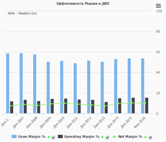This screenshot has width=166, height=142.
Task: Click the Фев-2016 axis label
Action: pos(140,122)
